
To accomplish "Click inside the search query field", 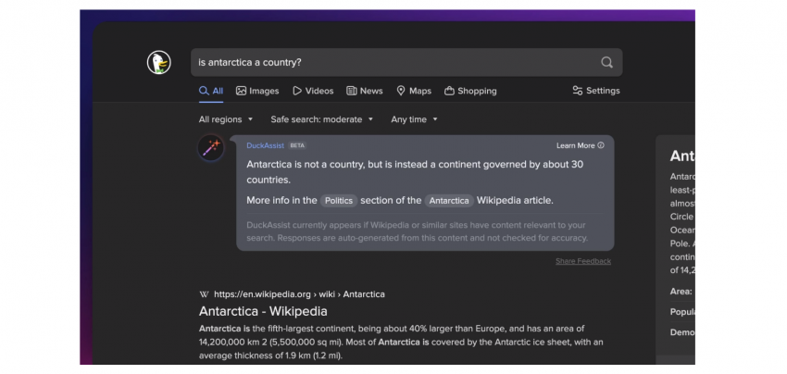I will pyautogui.click(x=389, y=63).
